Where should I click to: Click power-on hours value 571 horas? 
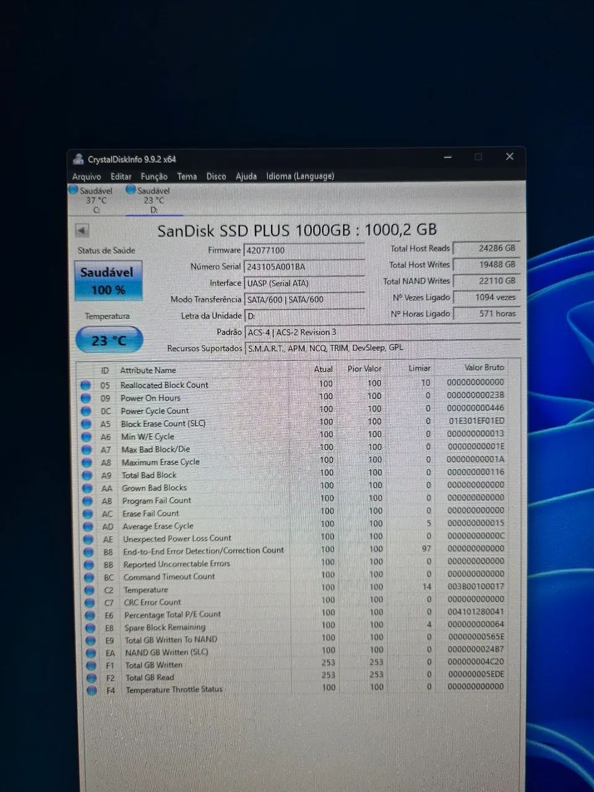coord(486,314)
